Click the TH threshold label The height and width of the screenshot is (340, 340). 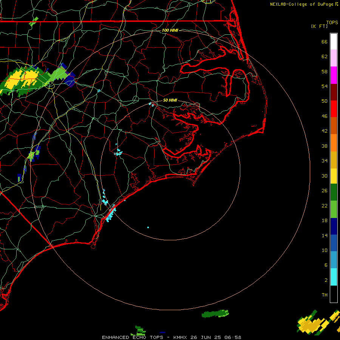325,295
